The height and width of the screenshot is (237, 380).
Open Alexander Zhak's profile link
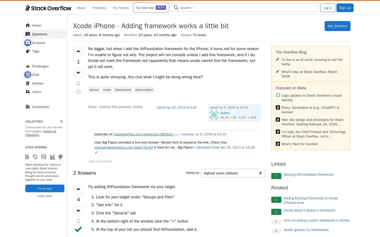208,147
